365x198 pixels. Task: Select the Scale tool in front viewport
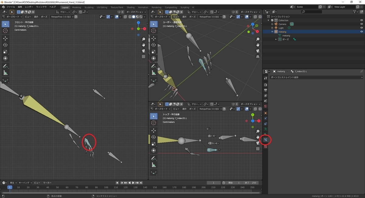click(x=5, y=52)
